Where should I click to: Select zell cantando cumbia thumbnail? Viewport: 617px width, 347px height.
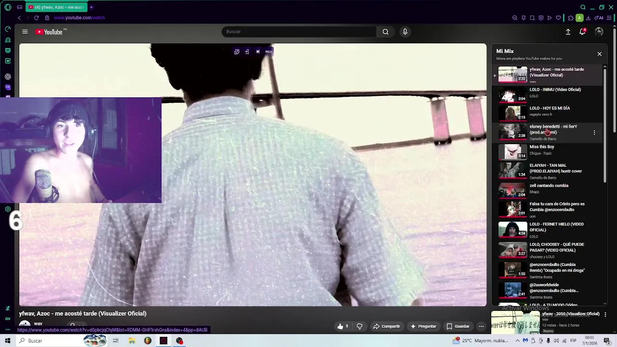coord(512,190)
